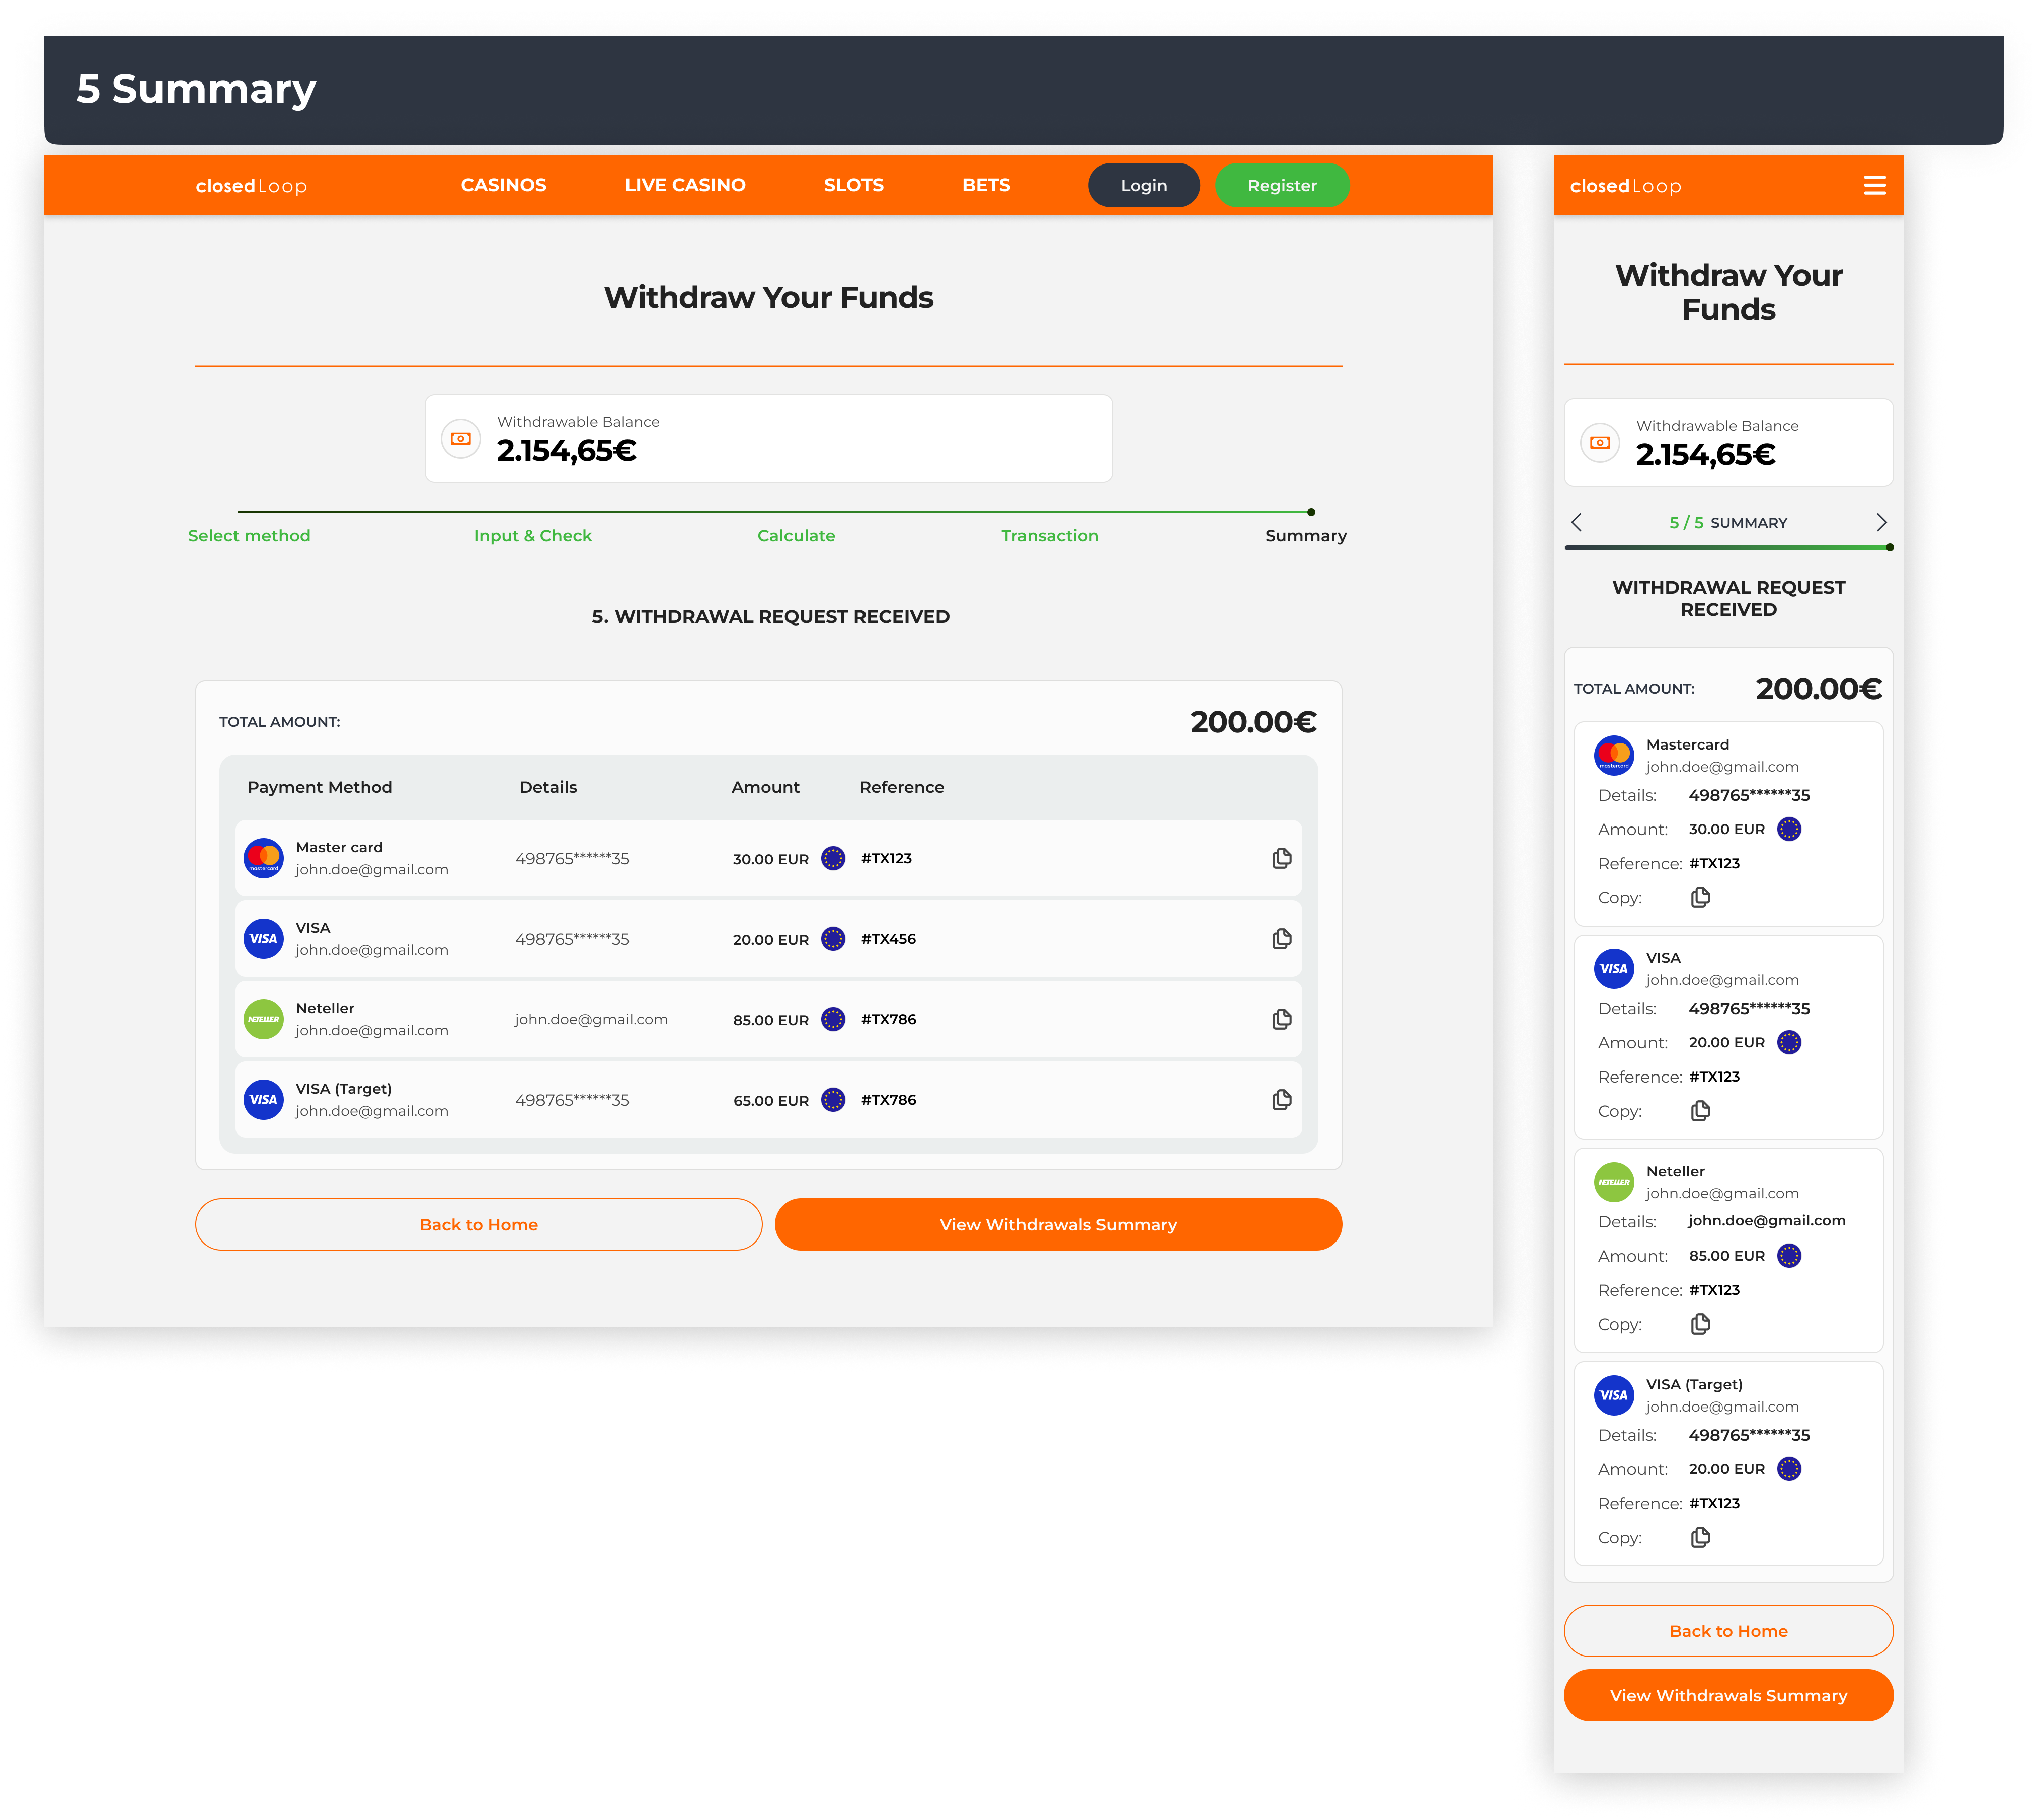The width and height of the screenshot is (2044, 1820).
Task: Click the green Register button
Action: point(1282,186)
